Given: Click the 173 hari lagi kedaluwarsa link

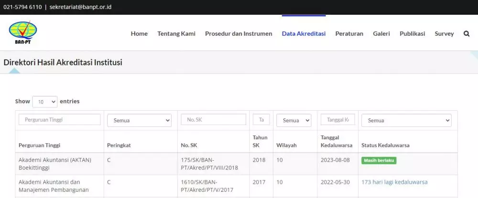Looking at the screenshot, I should [394, 182].
